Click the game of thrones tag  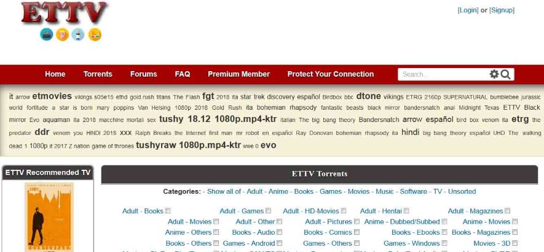(x=112, y=147)
